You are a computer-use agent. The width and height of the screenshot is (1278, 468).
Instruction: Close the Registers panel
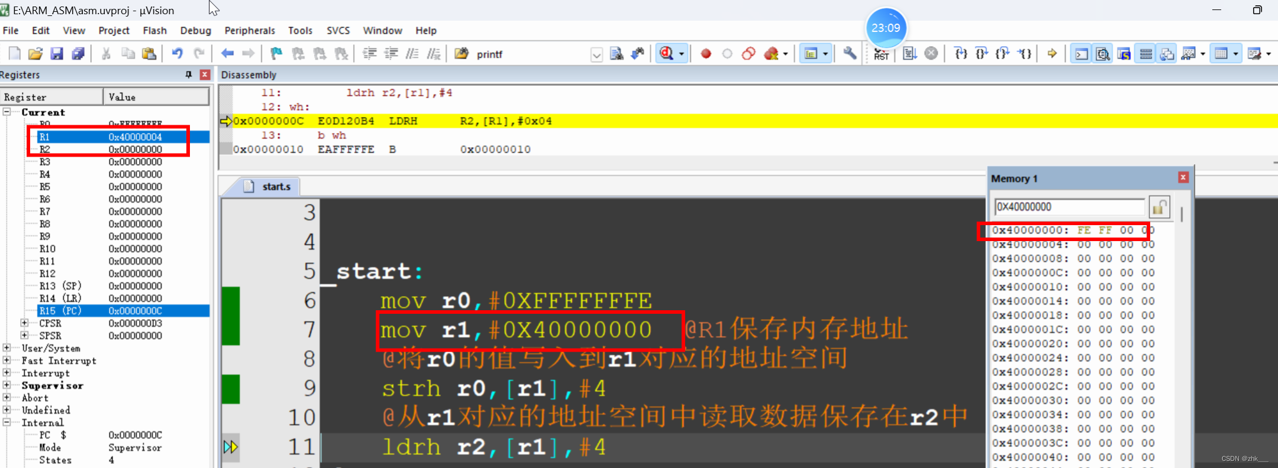[x=205, y=74]
